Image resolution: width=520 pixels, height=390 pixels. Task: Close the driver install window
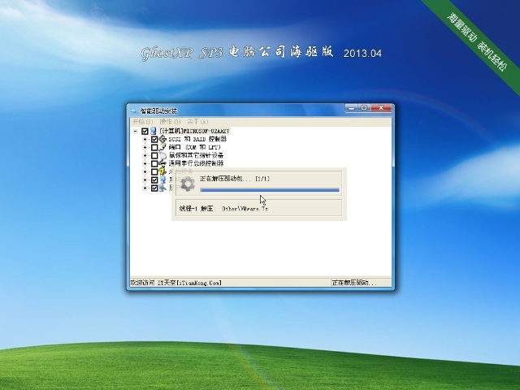(381, 108)
